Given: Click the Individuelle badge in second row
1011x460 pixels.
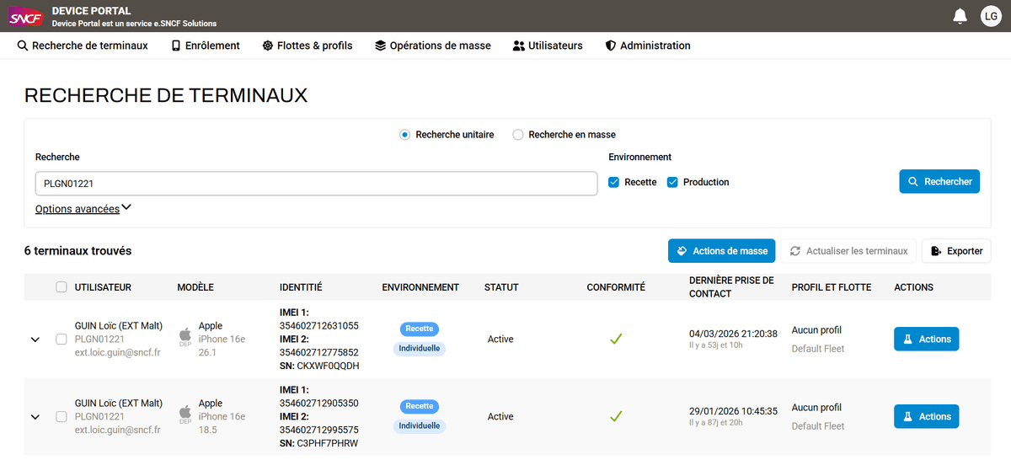Looking at the screenshot, I should click(x=419, y=426).
